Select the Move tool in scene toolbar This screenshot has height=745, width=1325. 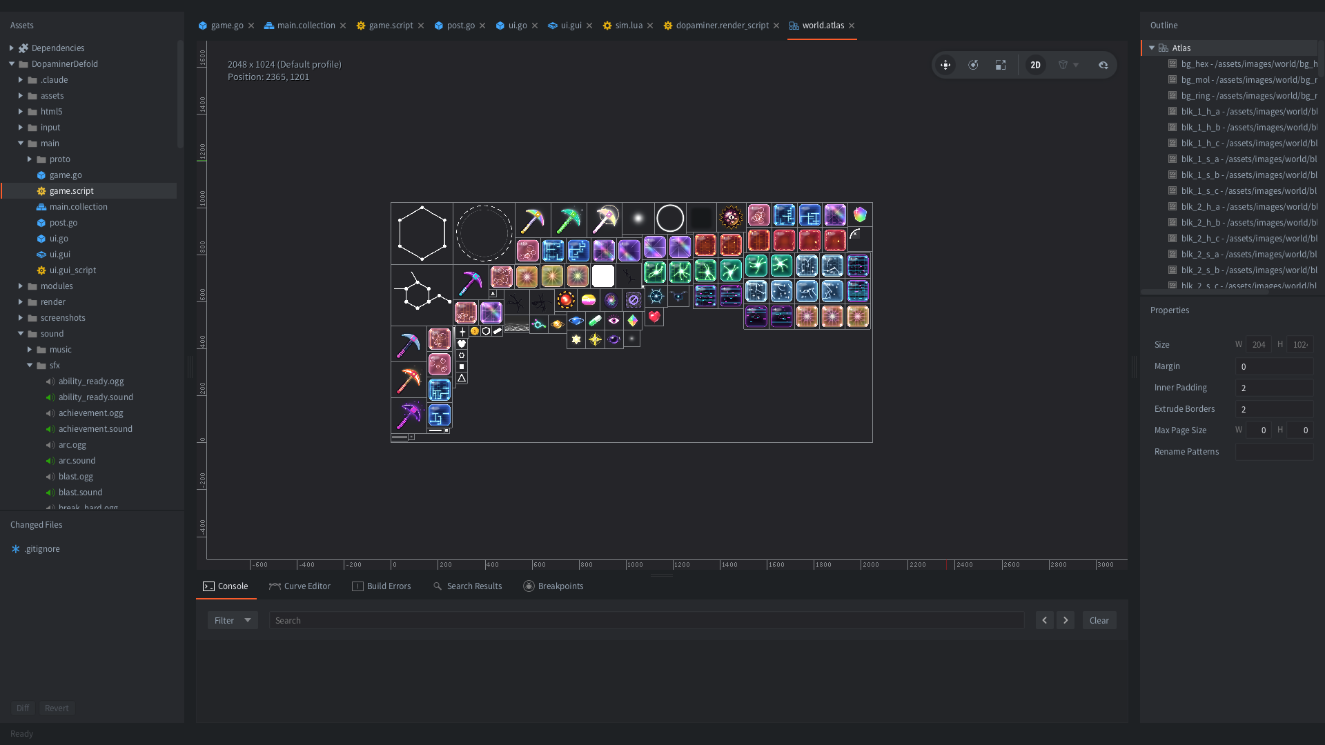point(945,65)
